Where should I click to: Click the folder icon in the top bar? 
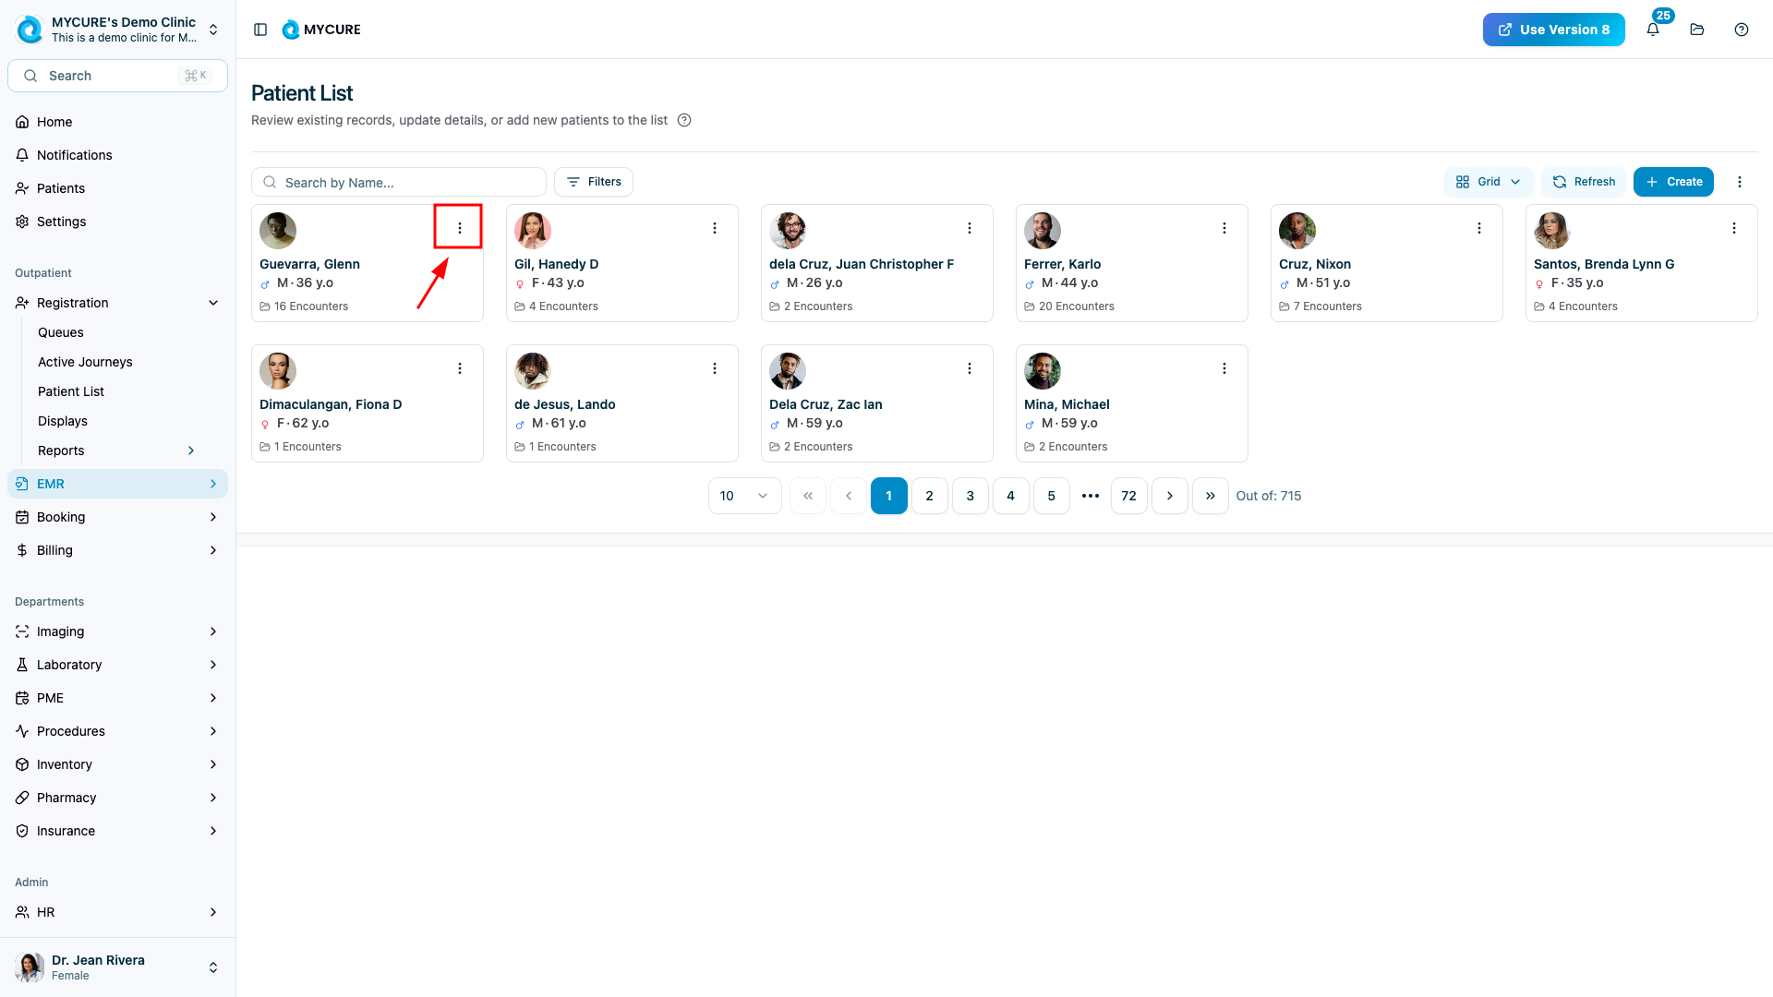coord(1697,30)
